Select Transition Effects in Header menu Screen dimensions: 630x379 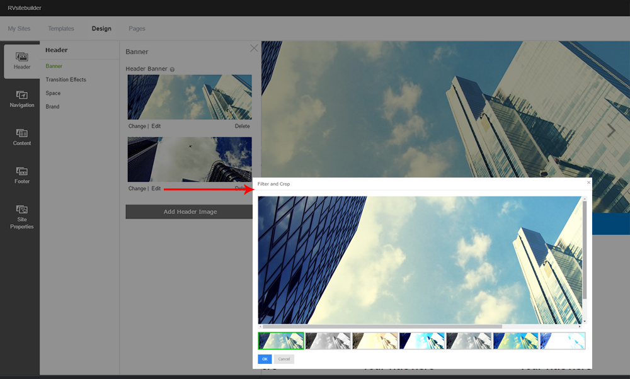66,80
